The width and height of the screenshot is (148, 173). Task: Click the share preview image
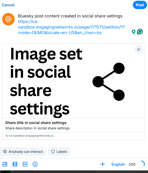click(73, 81)
